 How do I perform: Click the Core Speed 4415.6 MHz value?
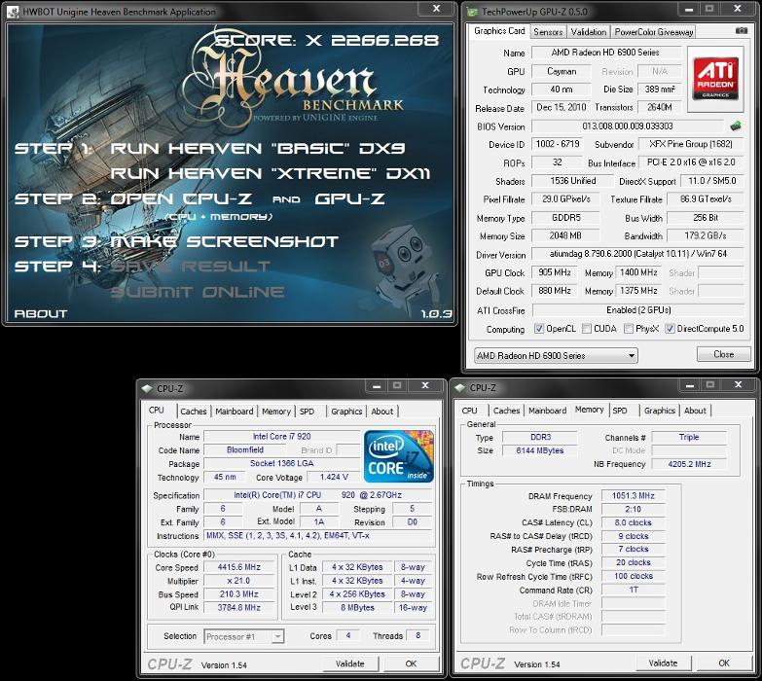[x=239, y=567]
